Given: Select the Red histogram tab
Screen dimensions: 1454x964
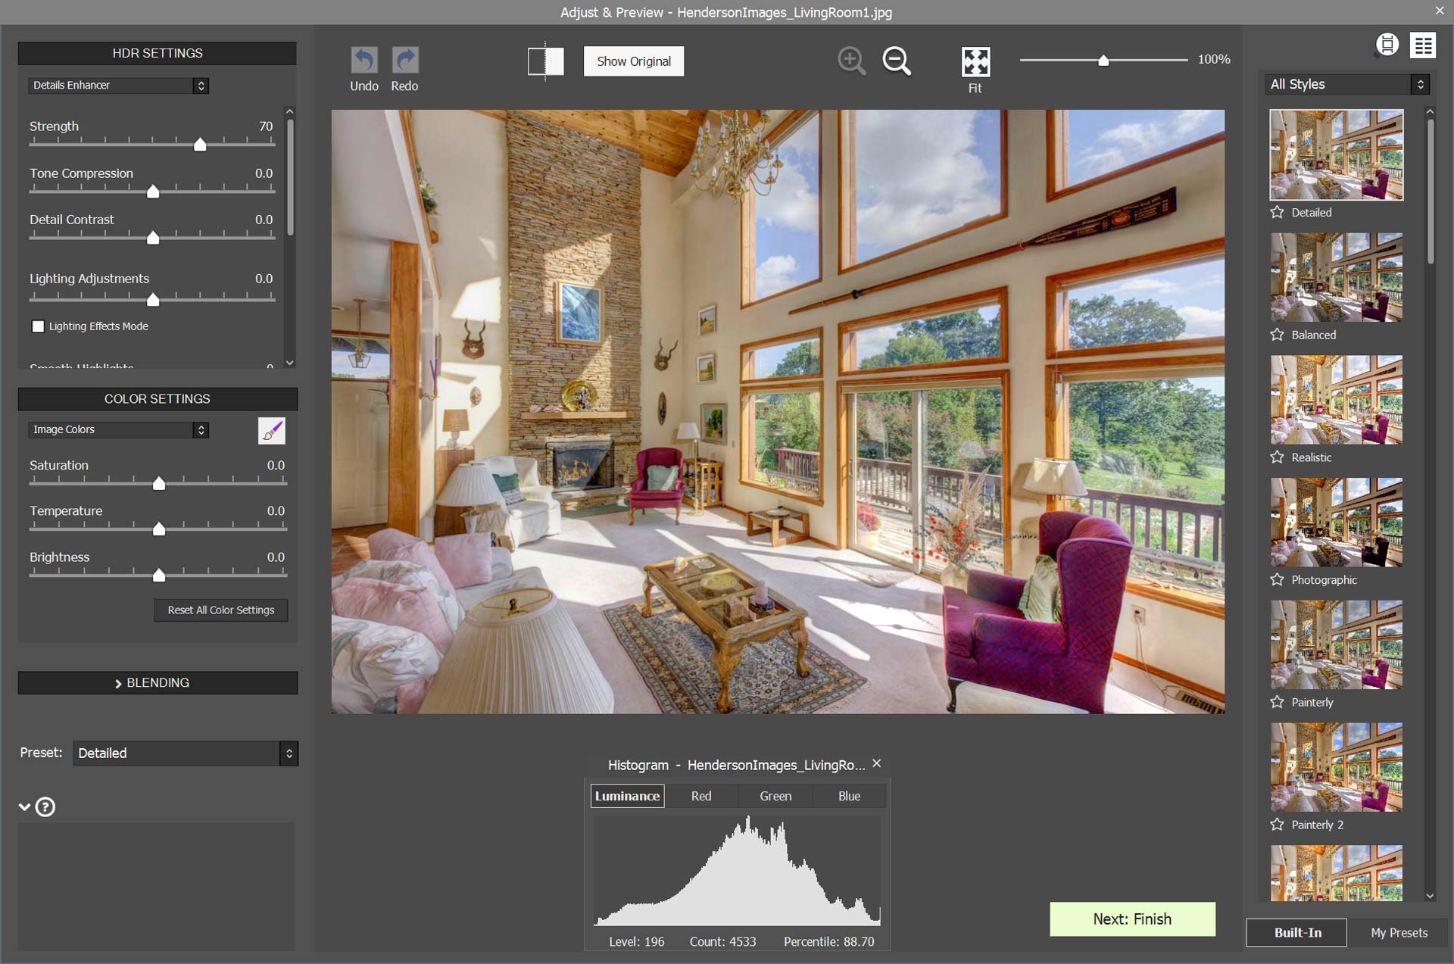Looking at the screenshot, I should click(701, 796).
